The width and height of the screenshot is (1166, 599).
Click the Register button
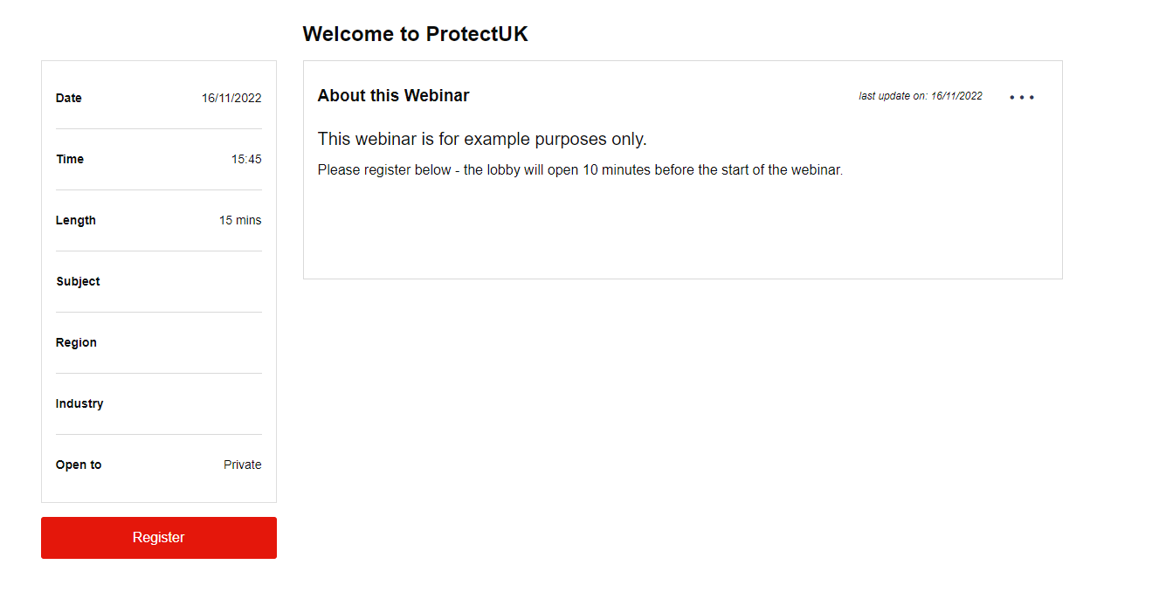158,537
